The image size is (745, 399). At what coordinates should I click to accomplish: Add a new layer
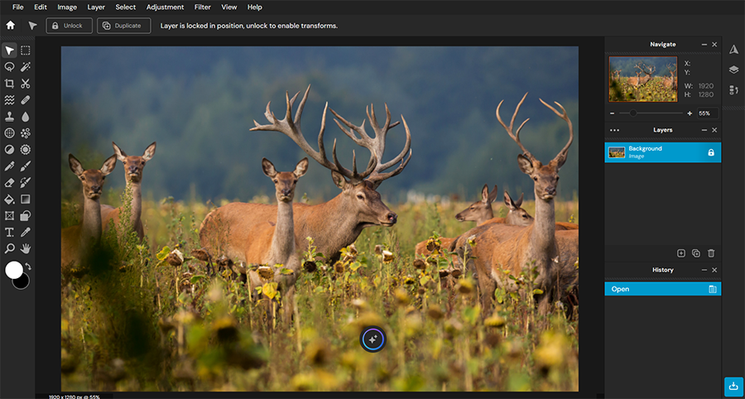click(681, 253)
